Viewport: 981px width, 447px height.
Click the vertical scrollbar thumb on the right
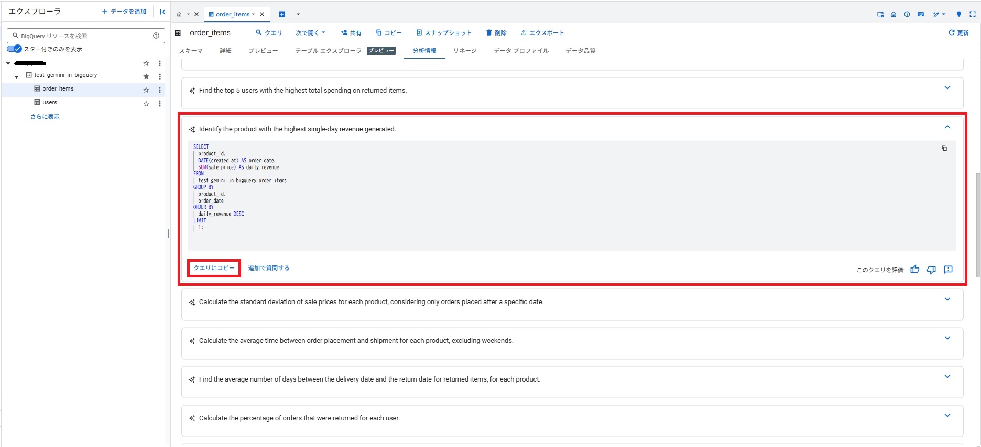point(977,225)
